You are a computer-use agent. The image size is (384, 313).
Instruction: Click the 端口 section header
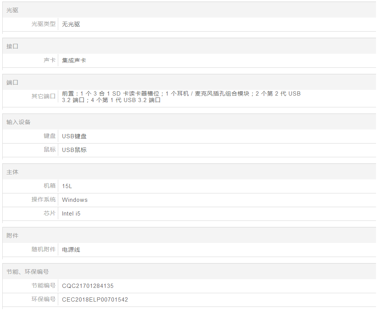(13, 83)
